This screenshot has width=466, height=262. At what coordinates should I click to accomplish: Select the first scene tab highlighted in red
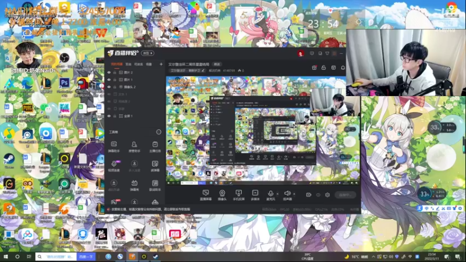tap(117, 64)
